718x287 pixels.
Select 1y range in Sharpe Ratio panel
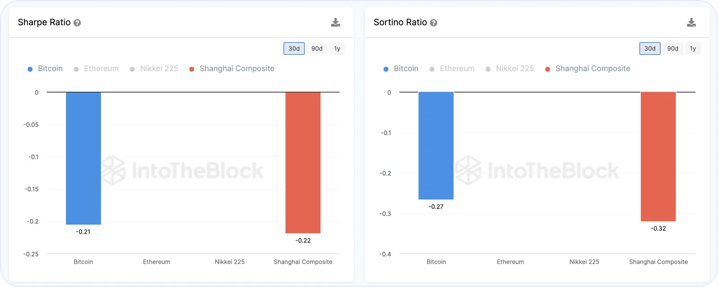(337, 48)
